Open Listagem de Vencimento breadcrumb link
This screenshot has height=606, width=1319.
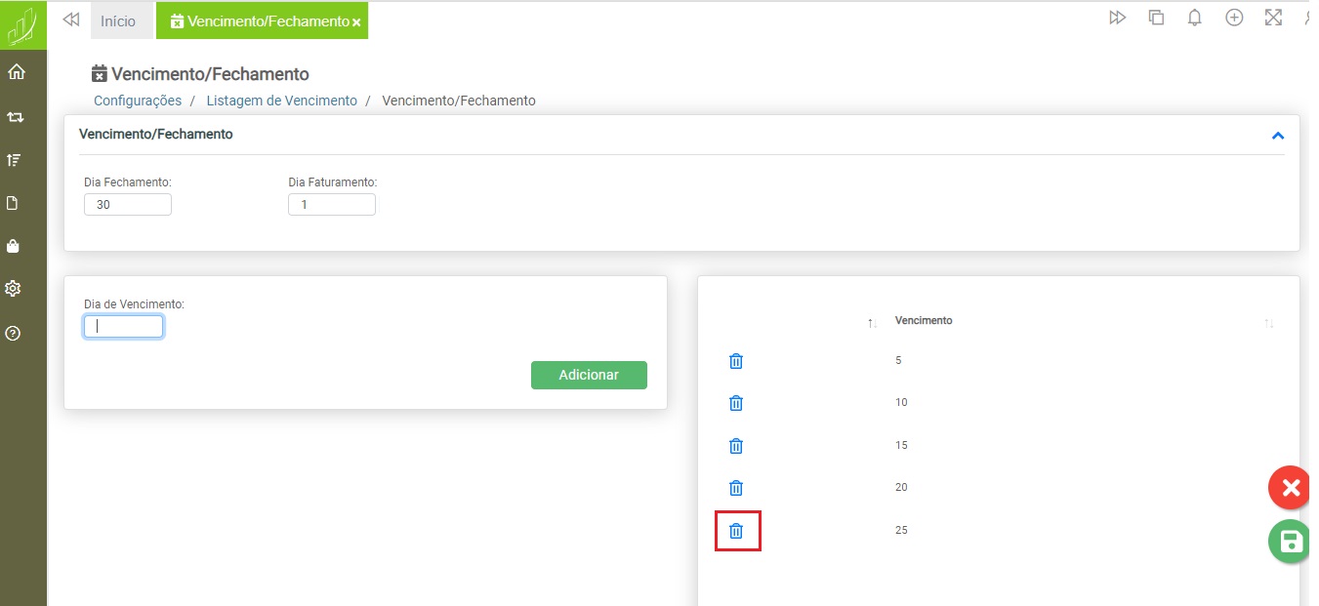click(x=281, y=101)
